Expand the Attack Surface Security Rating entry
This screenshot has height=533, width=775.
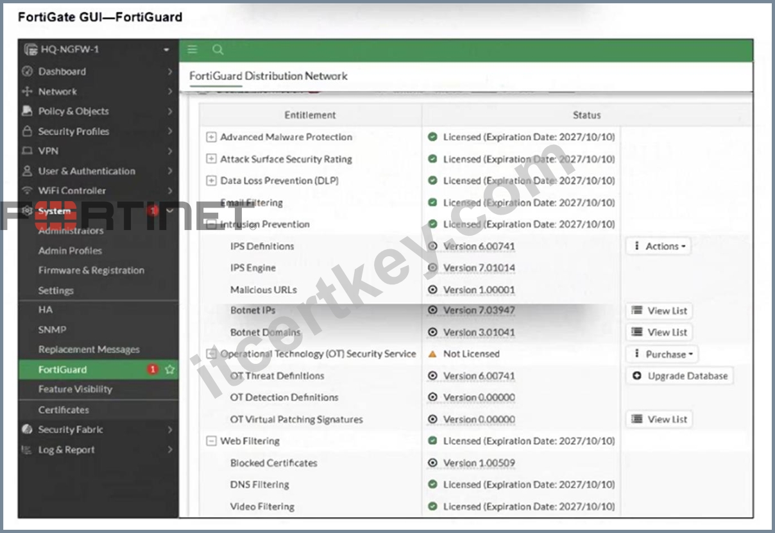tap(211, 159)
